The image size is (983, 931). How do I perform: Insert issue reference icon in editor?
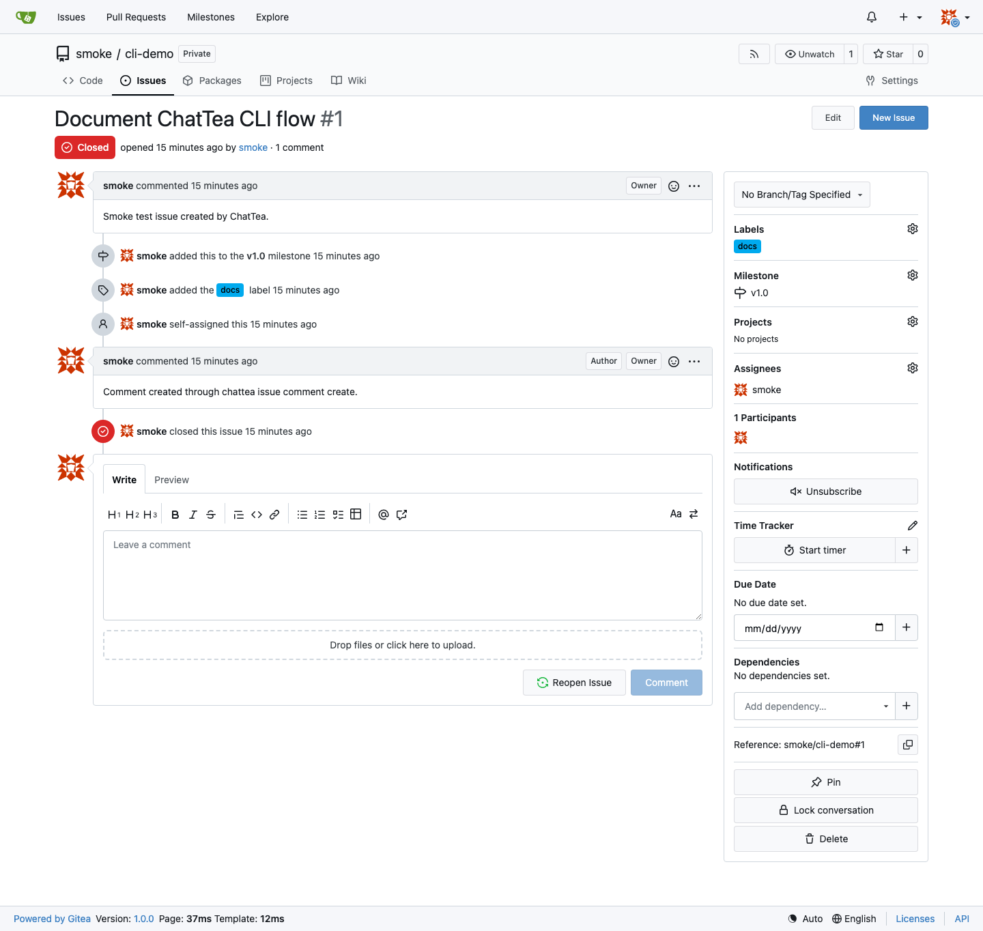pyautogui.click(x=401, y=515)
